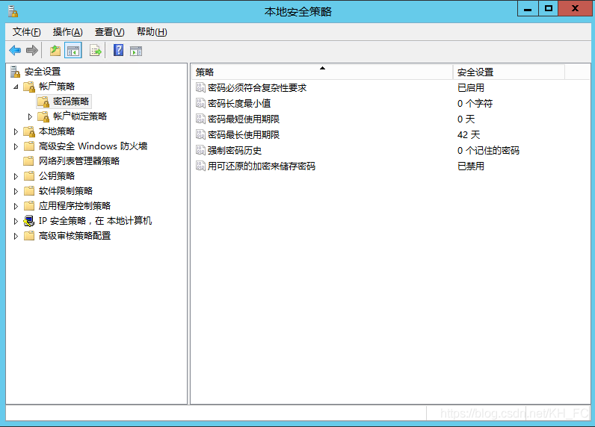Open the 查看(V) menu
This screenshot has height=427, width=595.
point(109,32)
